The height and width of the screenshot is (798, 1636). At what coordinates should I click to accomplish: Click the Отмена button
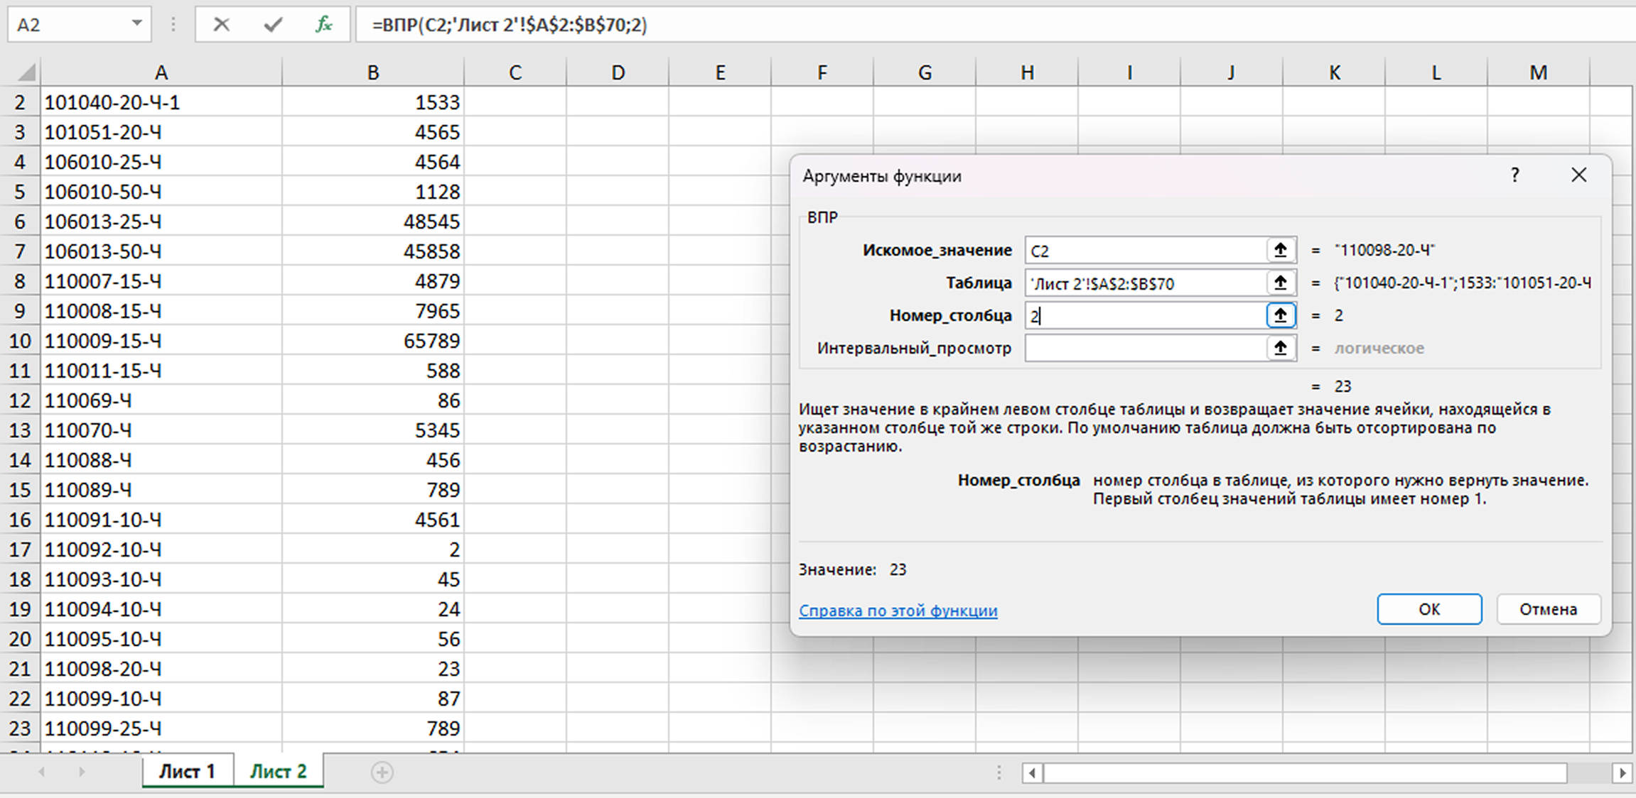1548,609
